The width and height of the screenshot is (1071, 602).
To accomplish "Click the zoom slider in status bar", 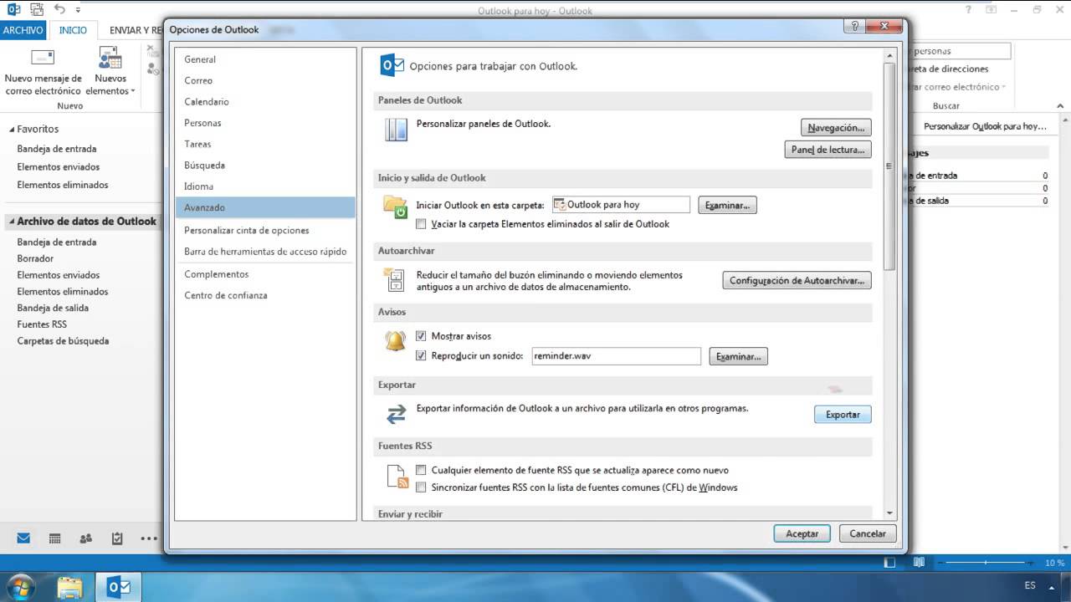I will click(x=987, y=563).
